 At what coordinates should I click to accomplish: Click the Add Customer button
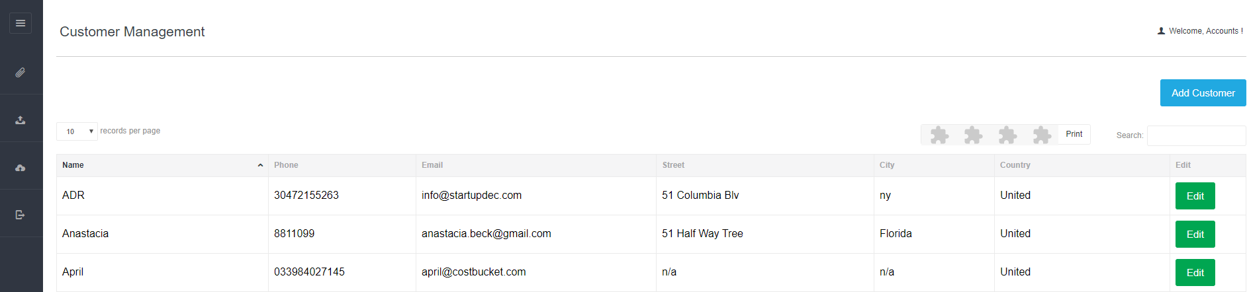point(1203,93)
